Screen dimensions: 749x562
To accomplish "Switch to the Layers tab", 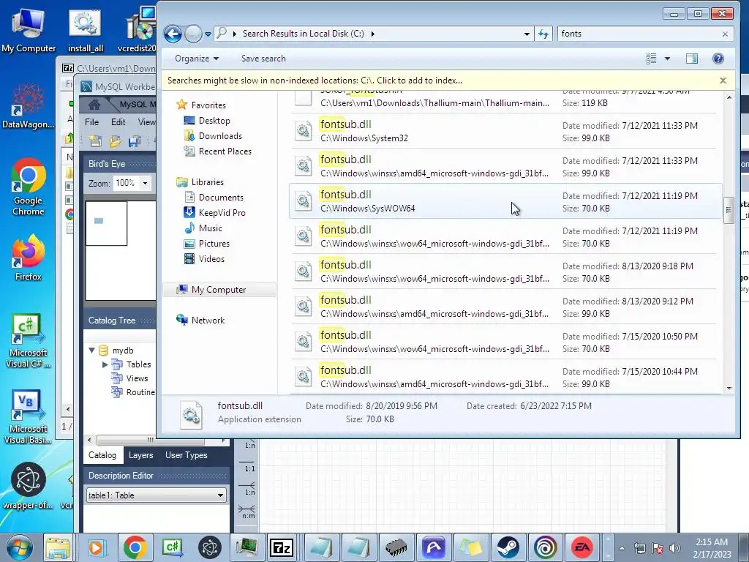I will pos(140,455).
